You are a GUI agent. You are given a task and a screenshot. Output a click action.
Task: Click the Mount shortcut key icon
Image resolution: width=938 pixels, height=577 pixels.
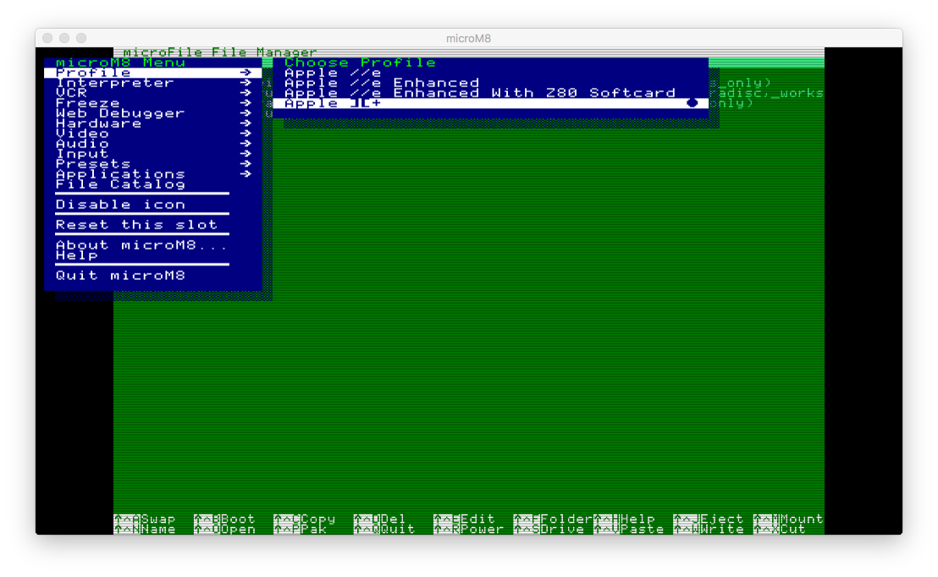[x=765, y=519]
